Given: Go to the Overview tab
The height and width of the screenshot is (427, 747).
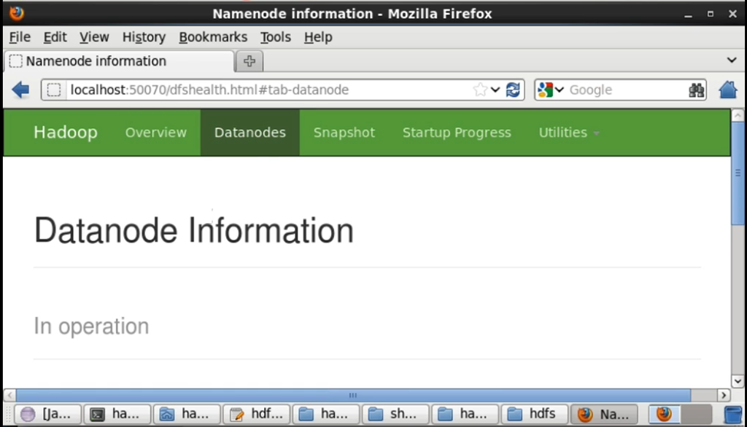Looking at the screenshot, I should 156,133.
